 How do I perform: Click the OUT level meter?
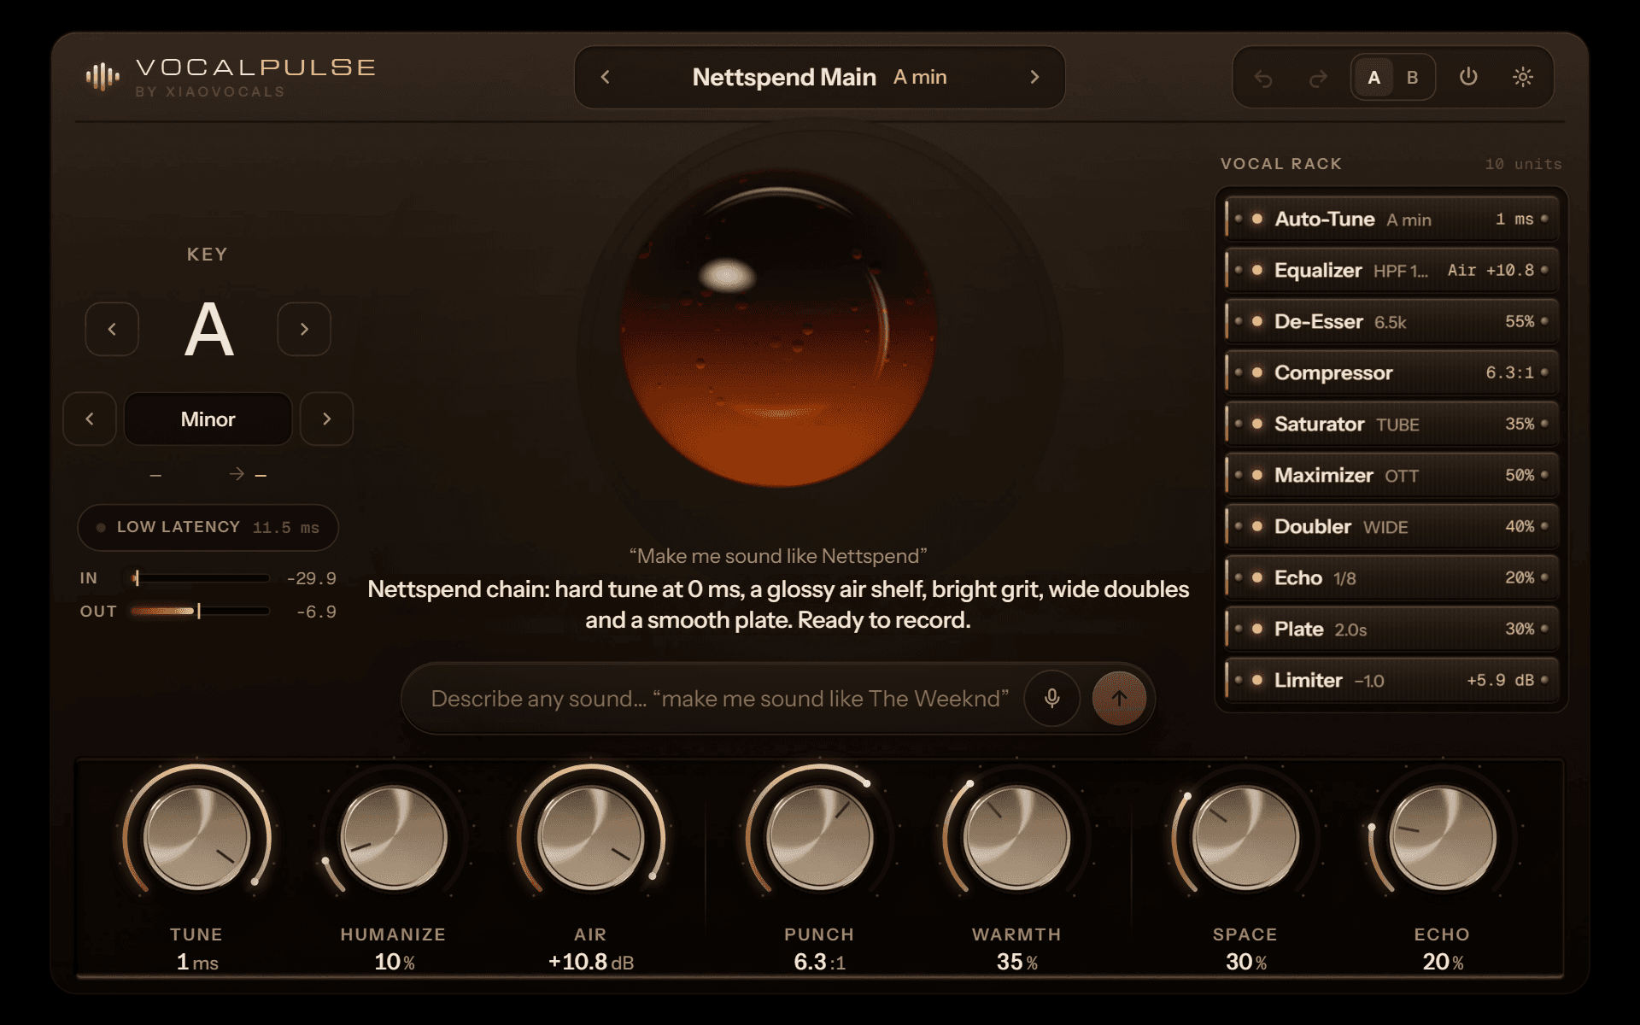click(200, 611)
